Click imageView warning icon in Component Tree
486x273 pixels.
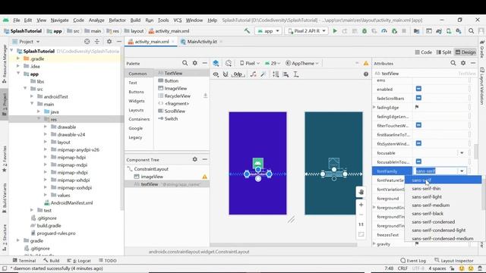[204, 177]
